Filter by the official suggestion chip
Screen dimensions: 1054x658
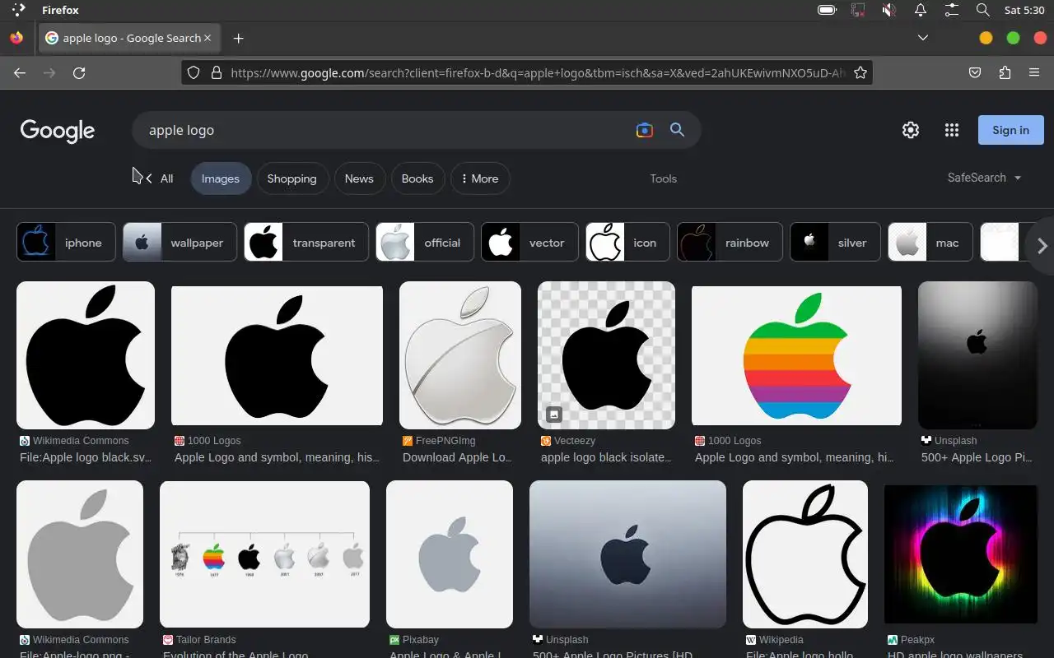(x=425, y=243)
